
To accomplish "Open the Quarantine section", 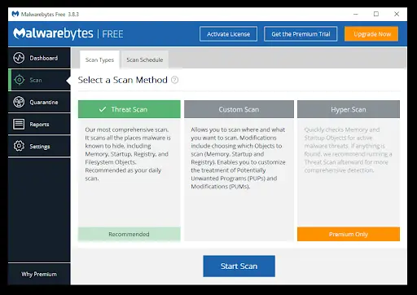I will tap(39, 102).
